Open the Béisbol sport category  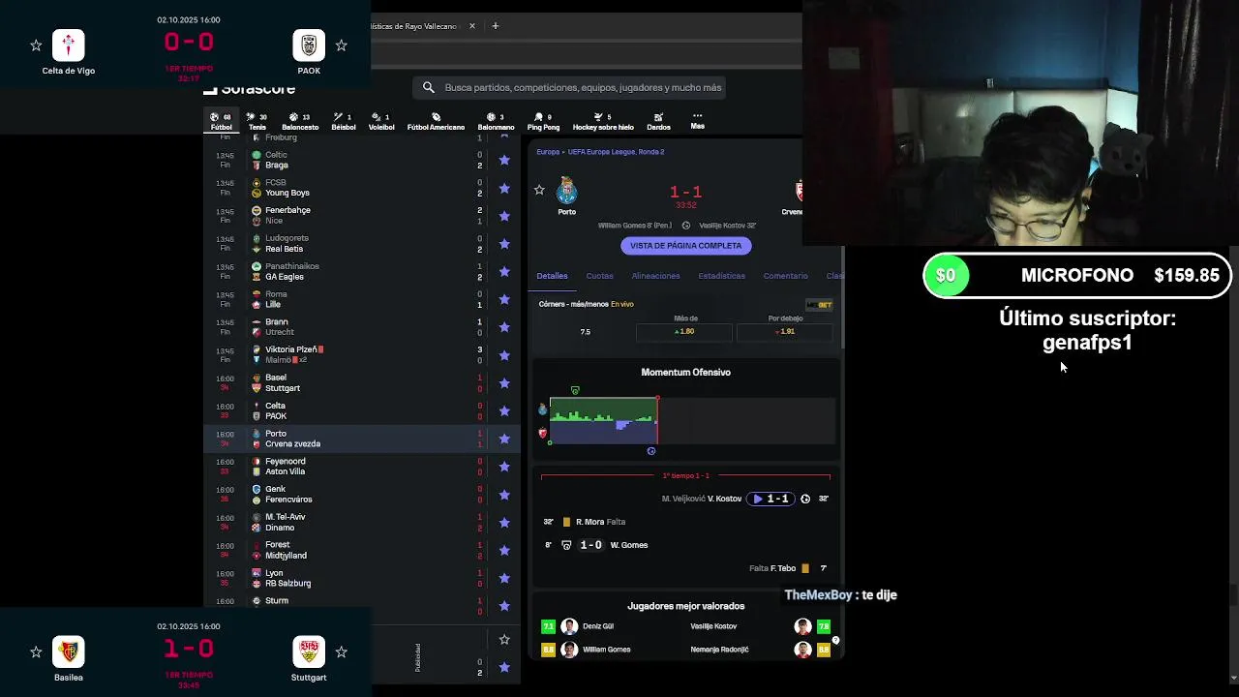click(x=344, y=121)
